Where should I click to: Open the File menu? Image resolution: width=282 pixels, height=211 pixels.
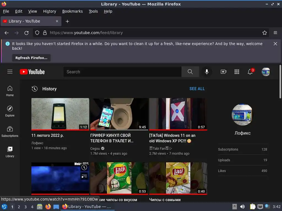(6, 11)
